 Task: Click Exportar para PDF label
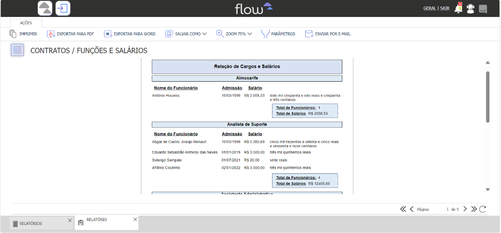pos(76,34)
